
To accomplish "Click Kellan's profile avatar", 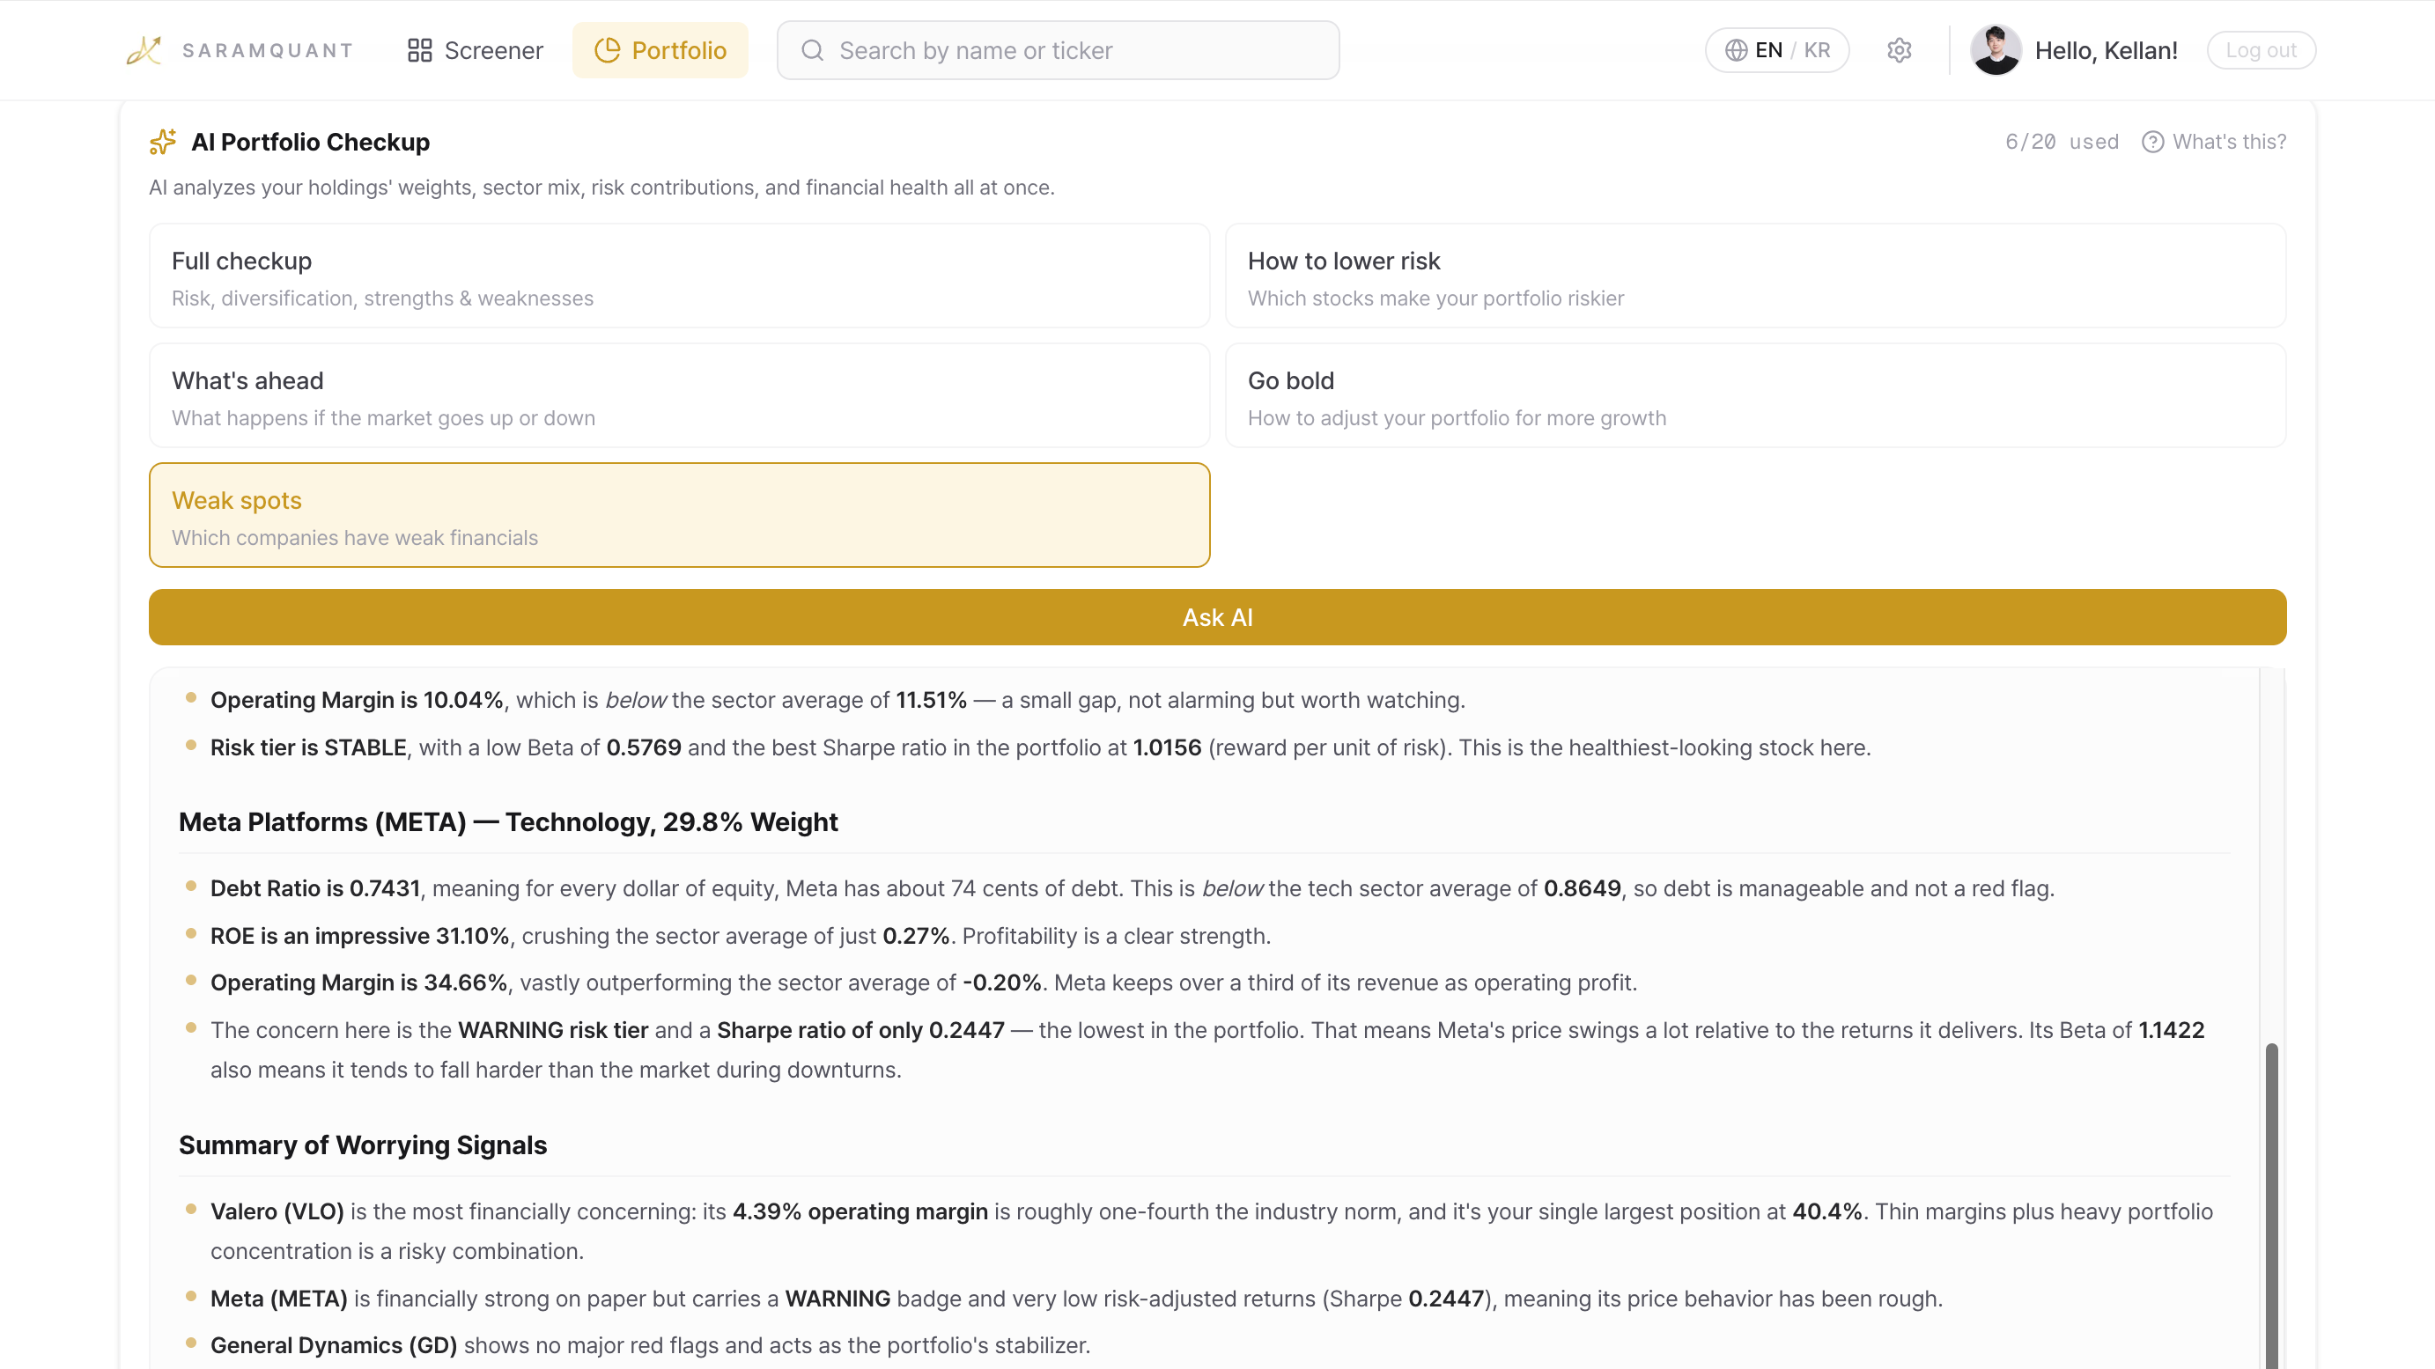I will point(1996,50).
